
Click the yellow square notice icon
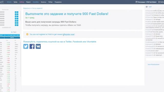coord(27,34)
